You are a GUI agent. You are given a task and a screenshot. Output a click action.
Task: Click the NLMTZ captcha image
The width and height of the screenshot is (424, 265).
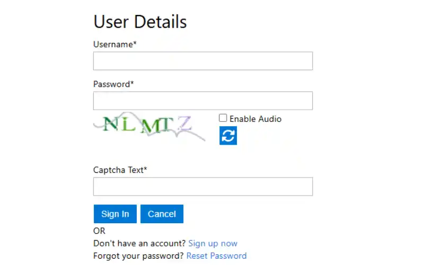coord(148,126)
